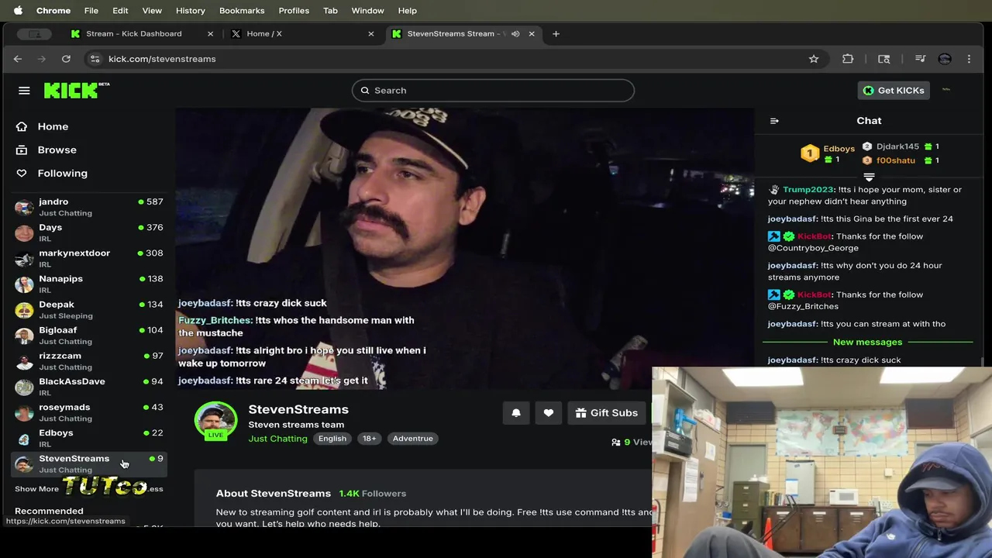The height and width of the screenshot is (558, 992).
Task: Open Days channel in the sidebar
Action: [89, 232]
